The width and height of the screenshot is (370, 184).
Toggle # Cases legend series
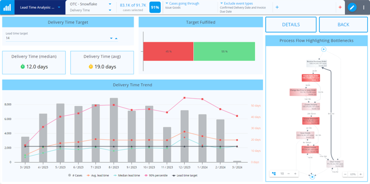pyautogui.click(x=75, y=175)
